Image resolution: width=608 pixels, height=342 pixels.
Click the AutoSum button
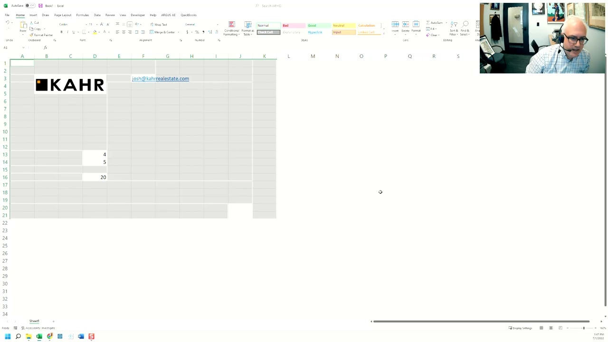[x=435, y=23]
